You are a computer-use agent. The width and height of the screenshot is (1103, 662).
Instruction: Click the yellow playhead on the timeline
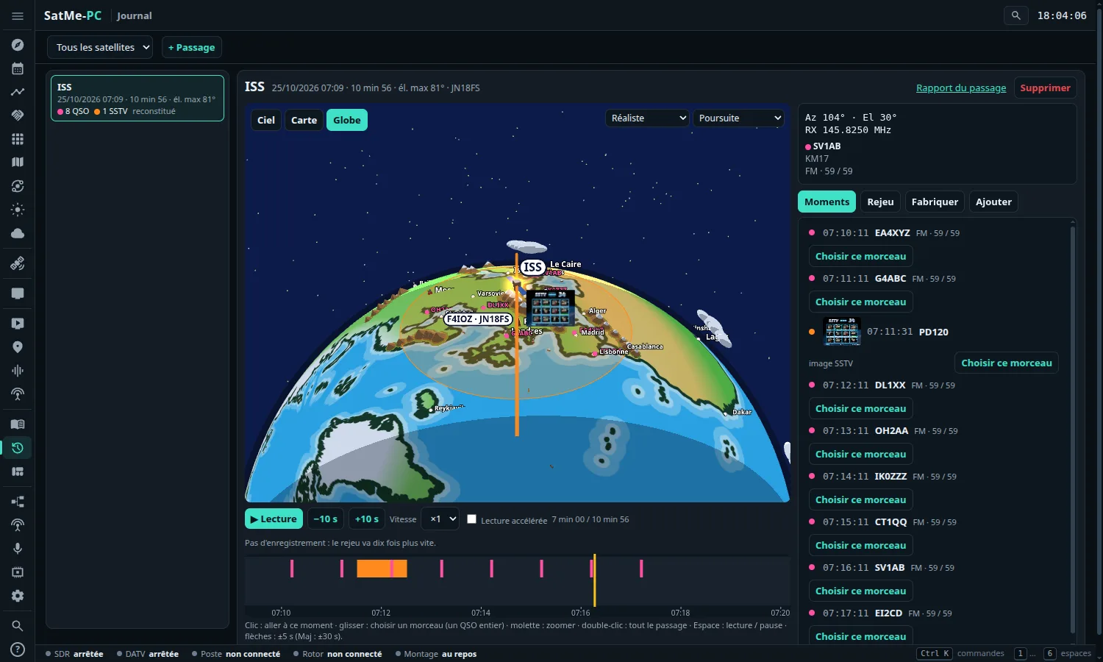(594, 580)
